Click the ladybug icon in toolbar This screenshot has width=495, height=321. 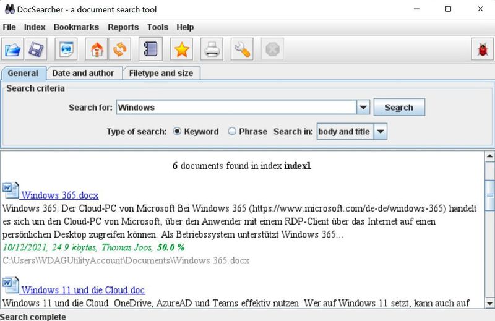click(483, 49)
